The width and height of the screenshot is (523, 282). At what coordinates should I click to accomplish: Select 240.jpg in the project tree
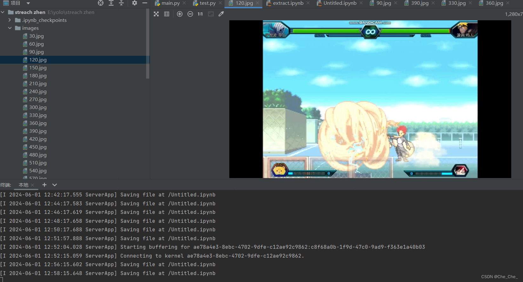[x=37, y=92]
